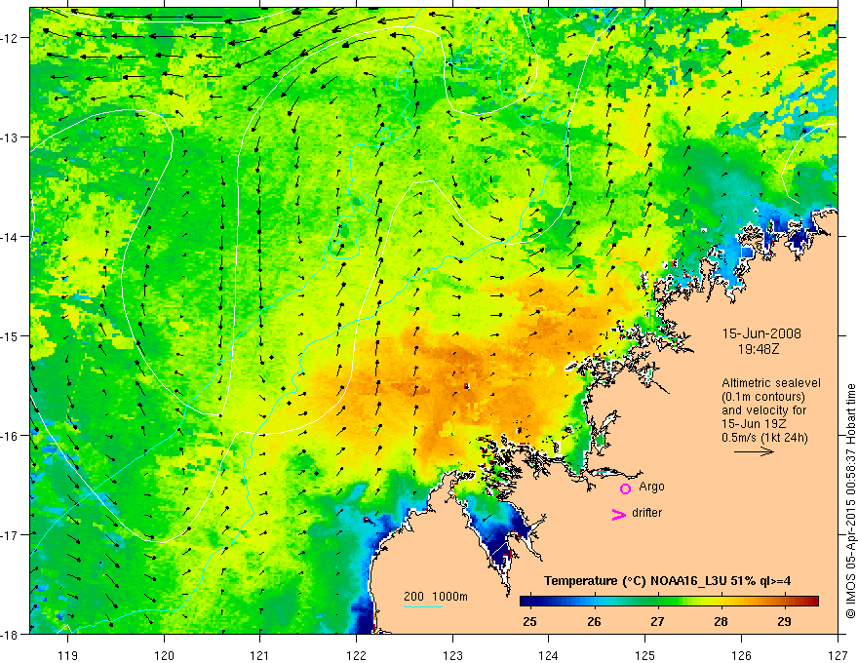
Task: Click the '26' color bar tick label
Action: pos(594,622)
